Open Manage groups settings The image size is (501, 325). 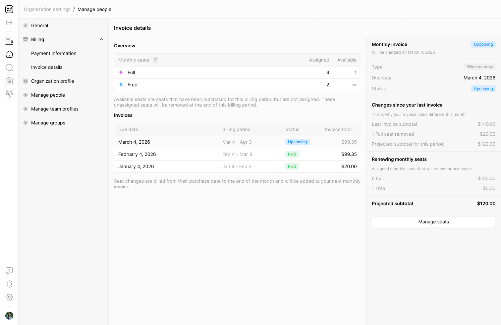click(x=48, y=123)
